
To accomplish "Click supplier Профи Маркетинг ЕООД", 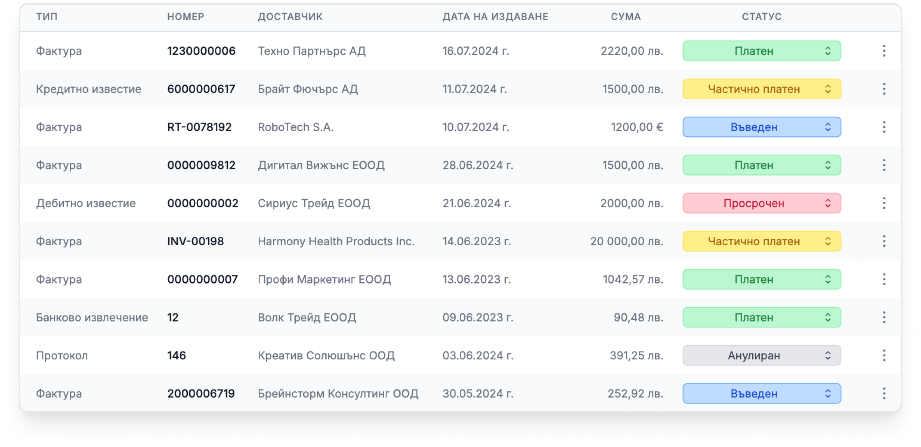I will [x=324, y=279].
